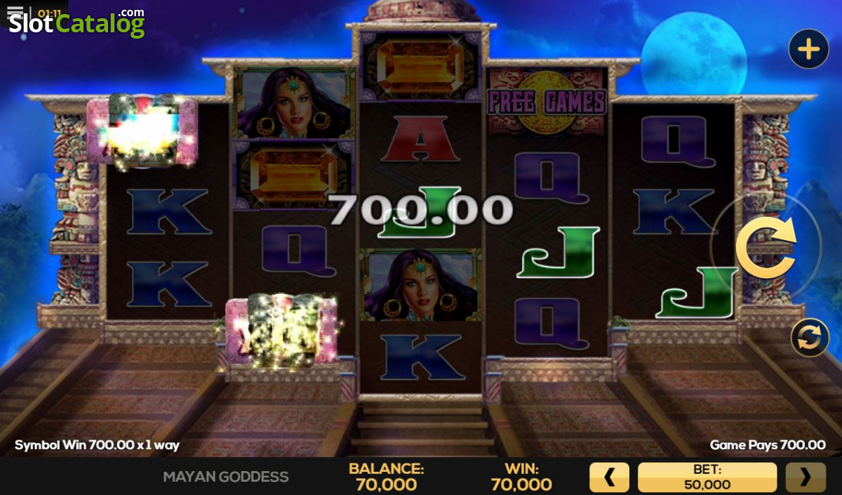Click the SlotCatalog logo
This screenshot has width=842, height=495.
click(x=77, y=23)
